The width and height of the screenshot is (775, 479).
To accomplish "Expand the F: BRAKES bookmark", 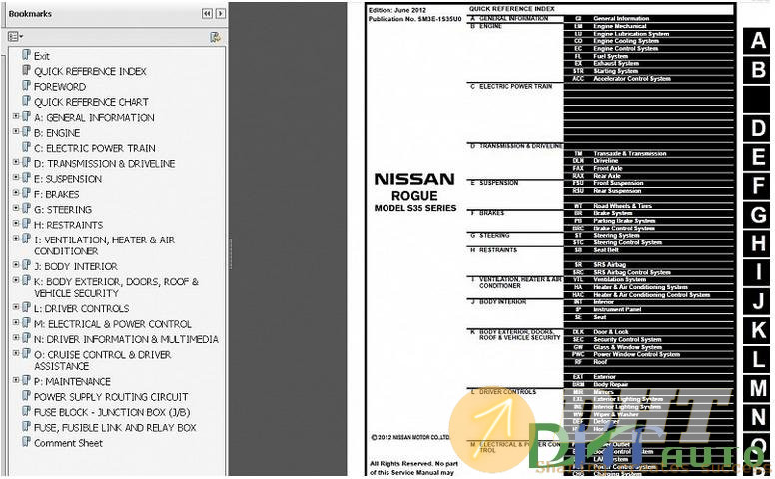I will tap(16, 193).
